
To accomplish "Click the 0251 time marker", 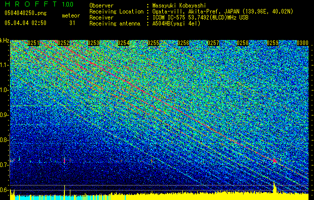I will click(33, 43).
